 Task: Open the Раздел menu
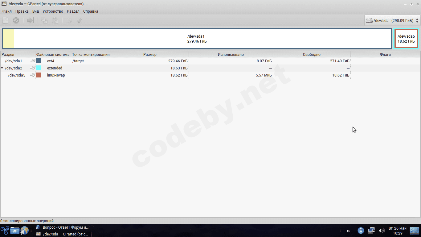coord(73,11)
